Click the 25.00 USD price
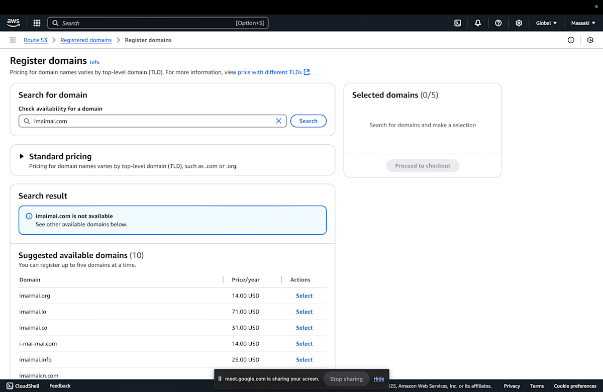Image resolution: width=603 pixels, height=392 pixels. [245, 360]
